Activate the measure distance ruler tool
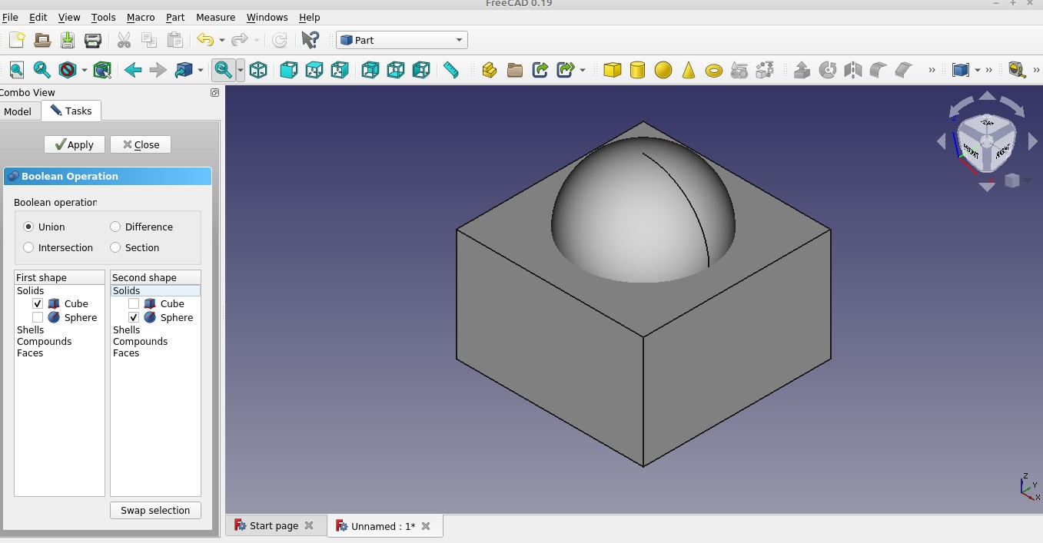 point(451,71)
